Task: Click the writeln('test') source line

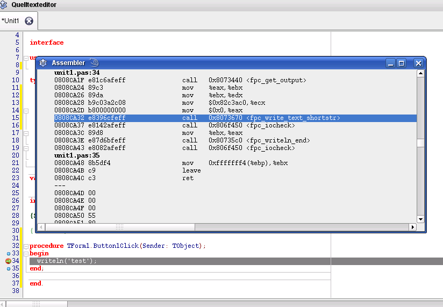Action: click(x=67, y=261)
